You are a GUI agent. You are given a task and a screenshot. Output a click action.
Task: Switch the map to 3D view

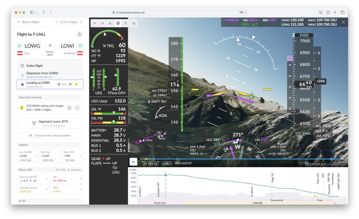(x=102, y=23)
